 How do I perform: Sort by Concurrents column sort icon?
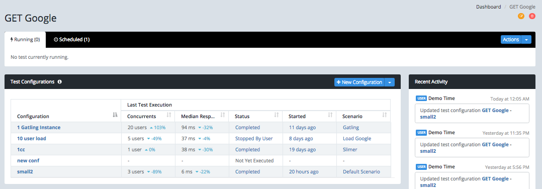[169, 115]
